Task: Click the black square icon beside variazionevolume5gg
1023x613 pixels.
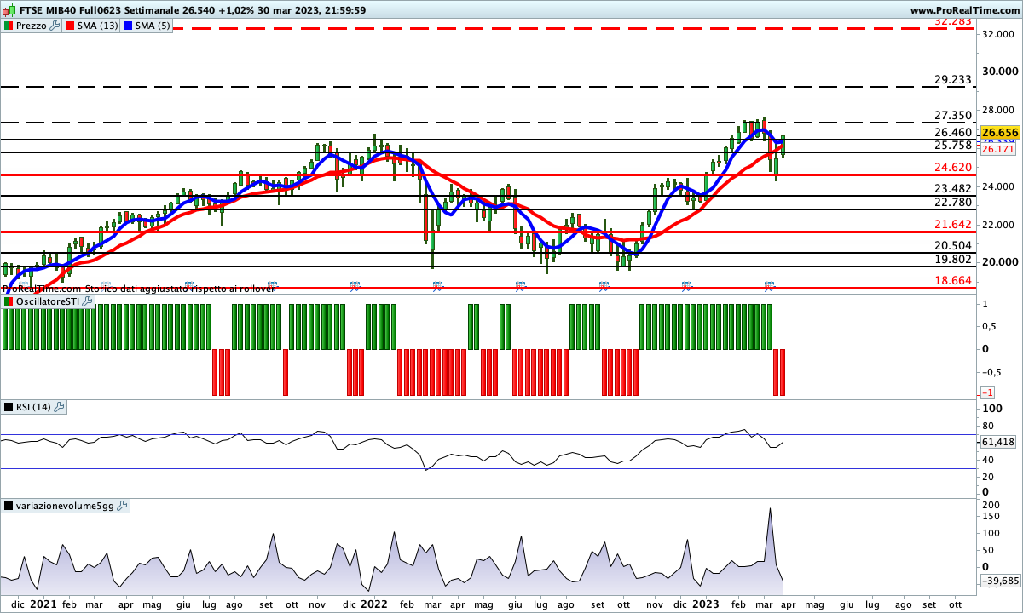Action: 9,506
